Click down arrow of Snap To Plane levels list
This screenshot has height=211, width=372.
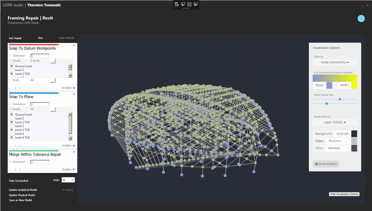tap(70, 138)
